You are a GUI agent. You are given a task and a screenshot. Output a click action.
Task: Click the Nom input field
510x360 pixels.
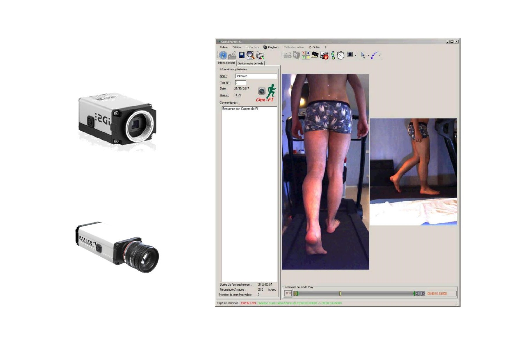click(x=256, y=76)
